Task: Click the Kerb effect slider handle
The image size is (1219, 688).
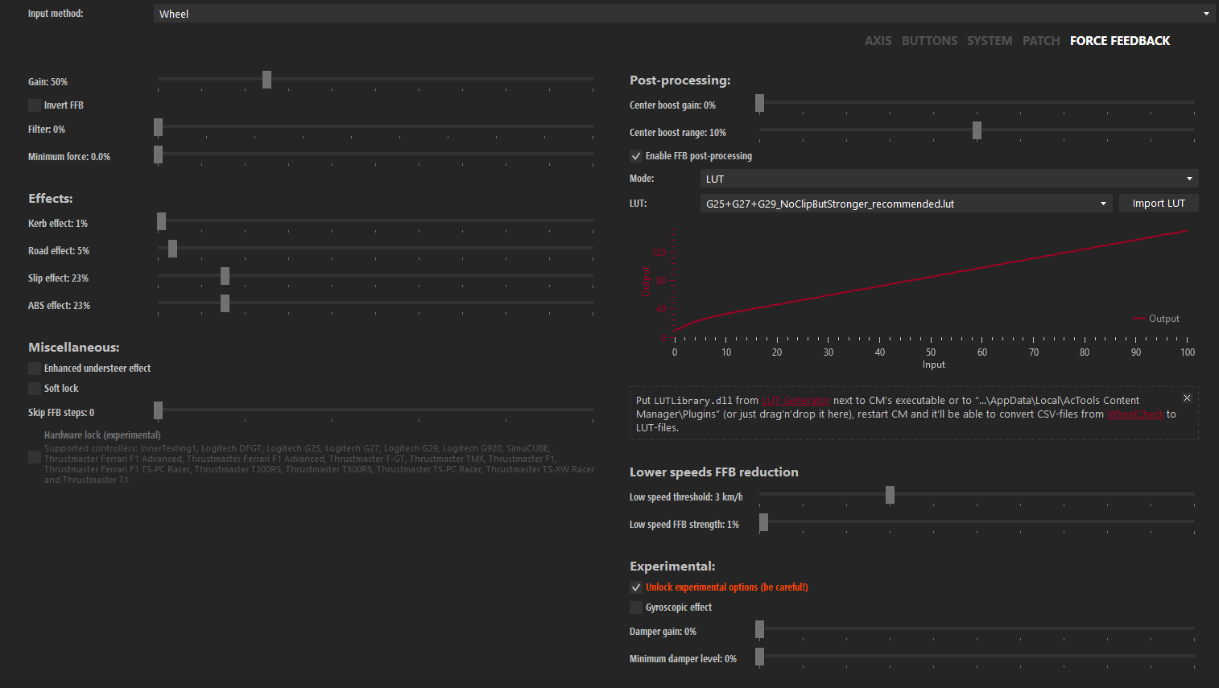Action: tap(161, 221)
